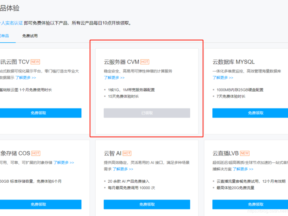
Task: Select the 云智 AI card title
Action: [x=112, y=153]
